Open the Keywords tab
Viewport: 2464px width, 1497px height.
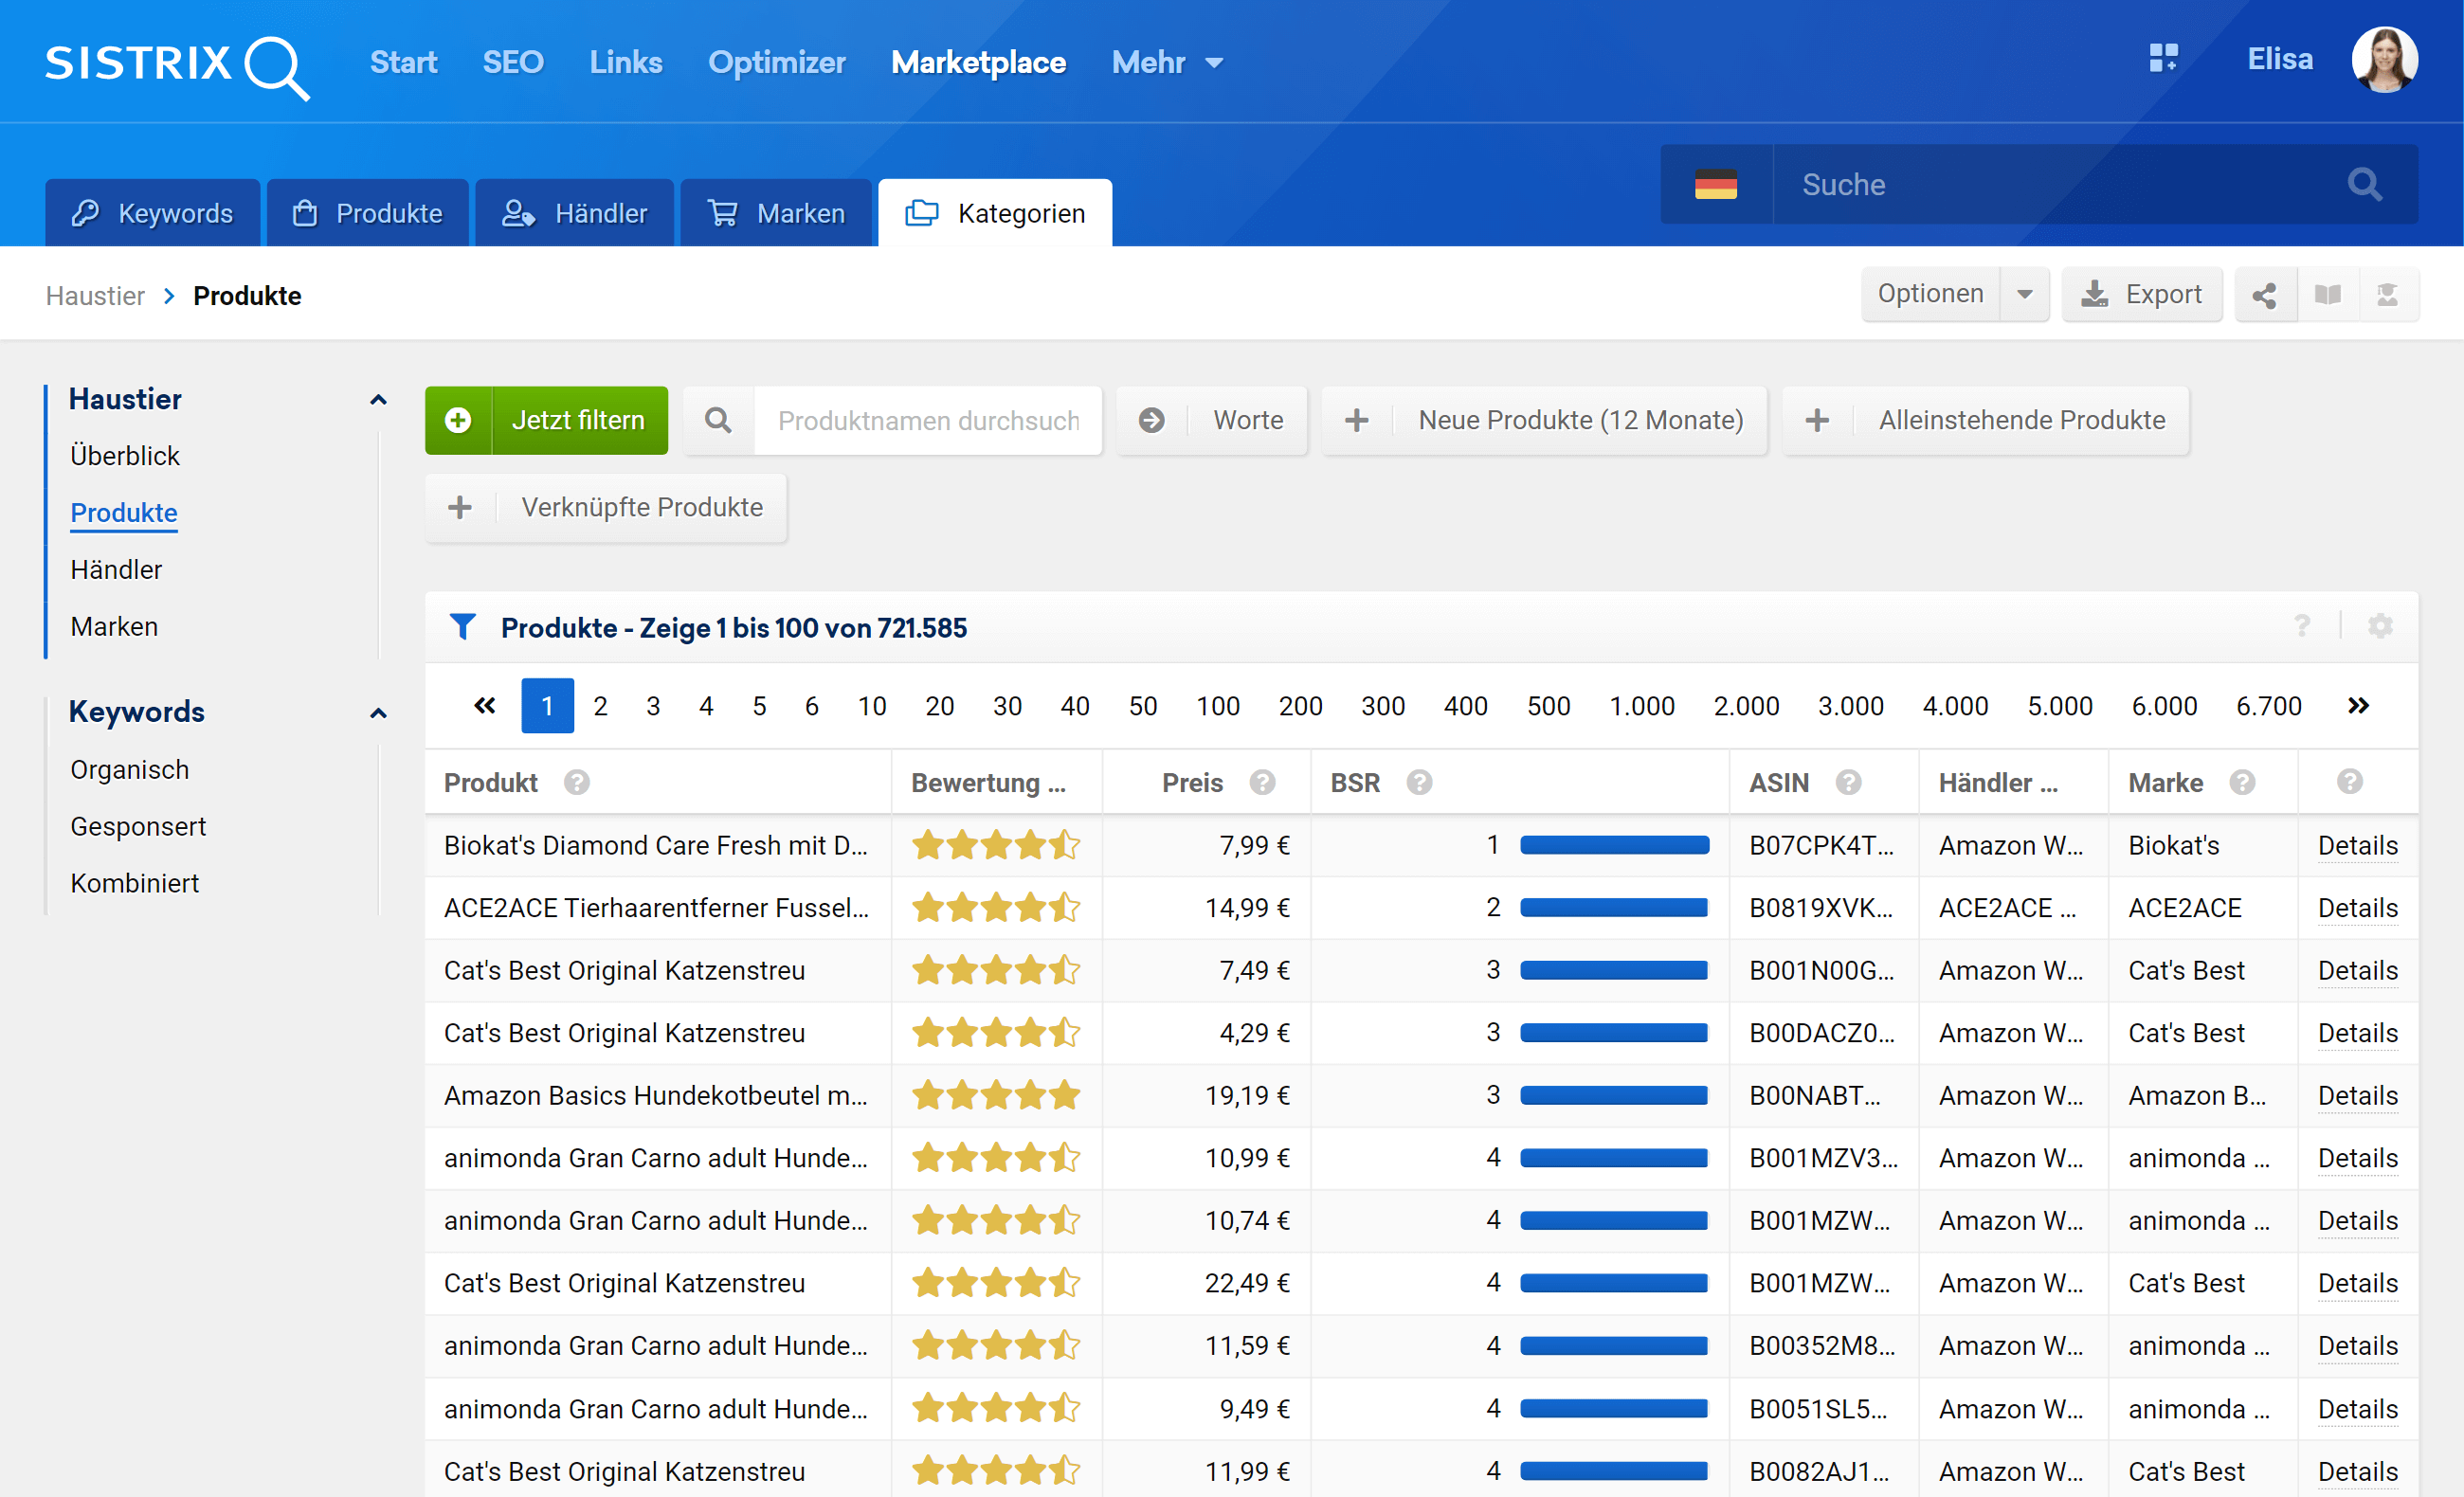point(152,214)
